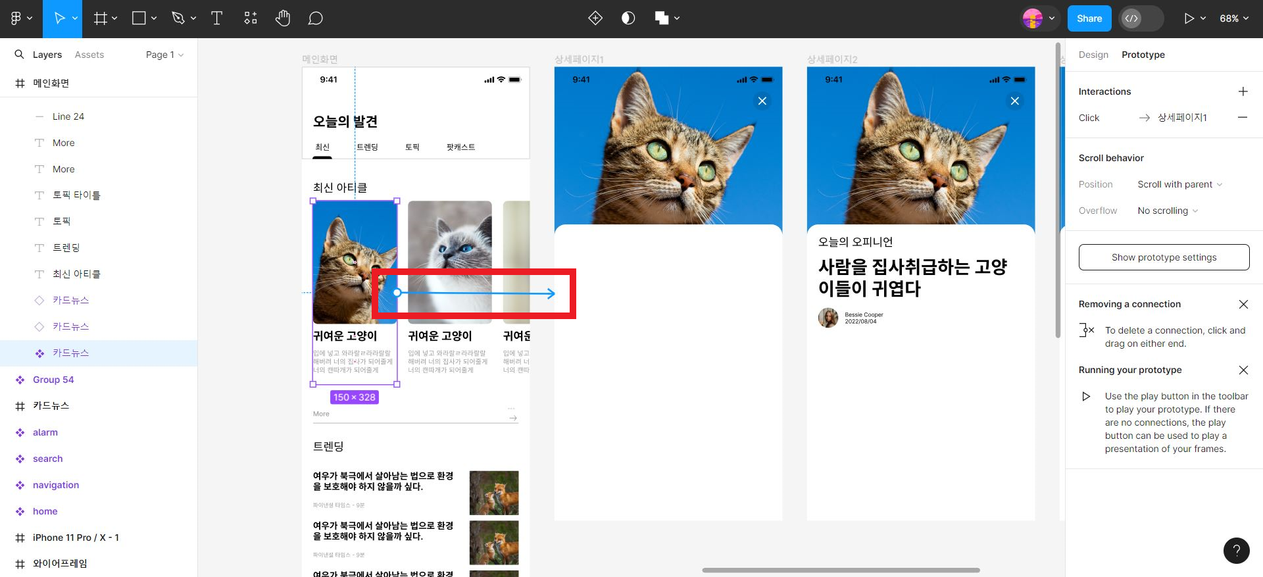The height and width of the screenshot is (577, 1263).
Task: Open Boolean groups dropdown chevron
Action: [677, 18]
